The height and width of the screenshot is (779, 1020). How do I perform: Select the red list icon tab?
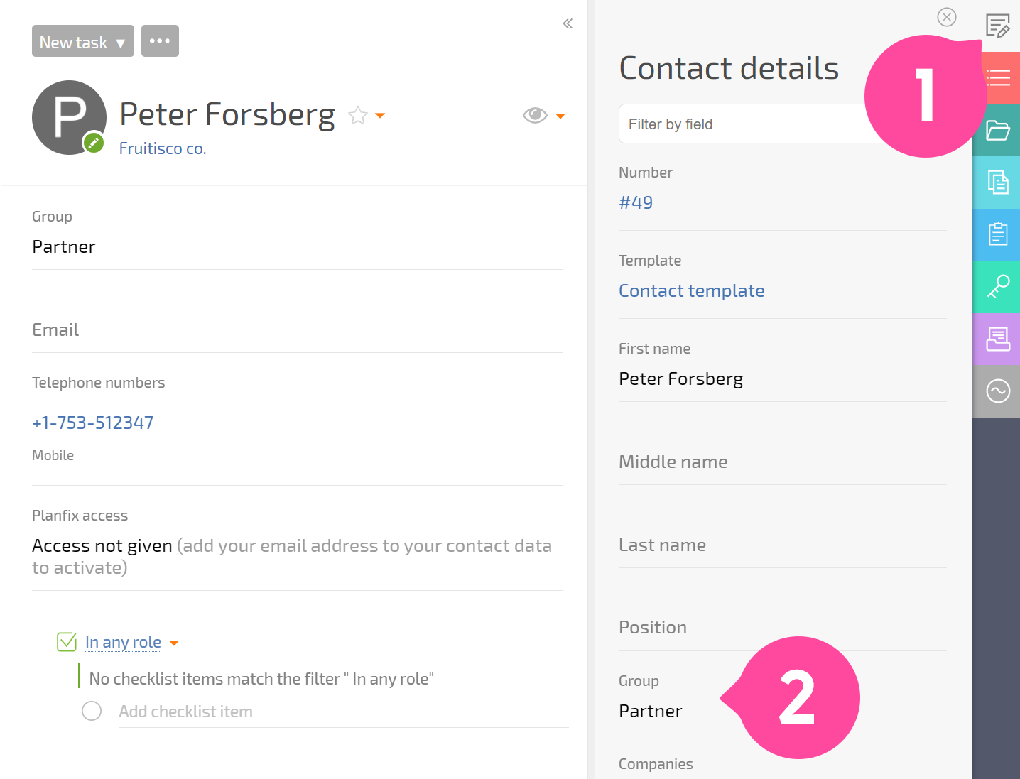(997, 78)
